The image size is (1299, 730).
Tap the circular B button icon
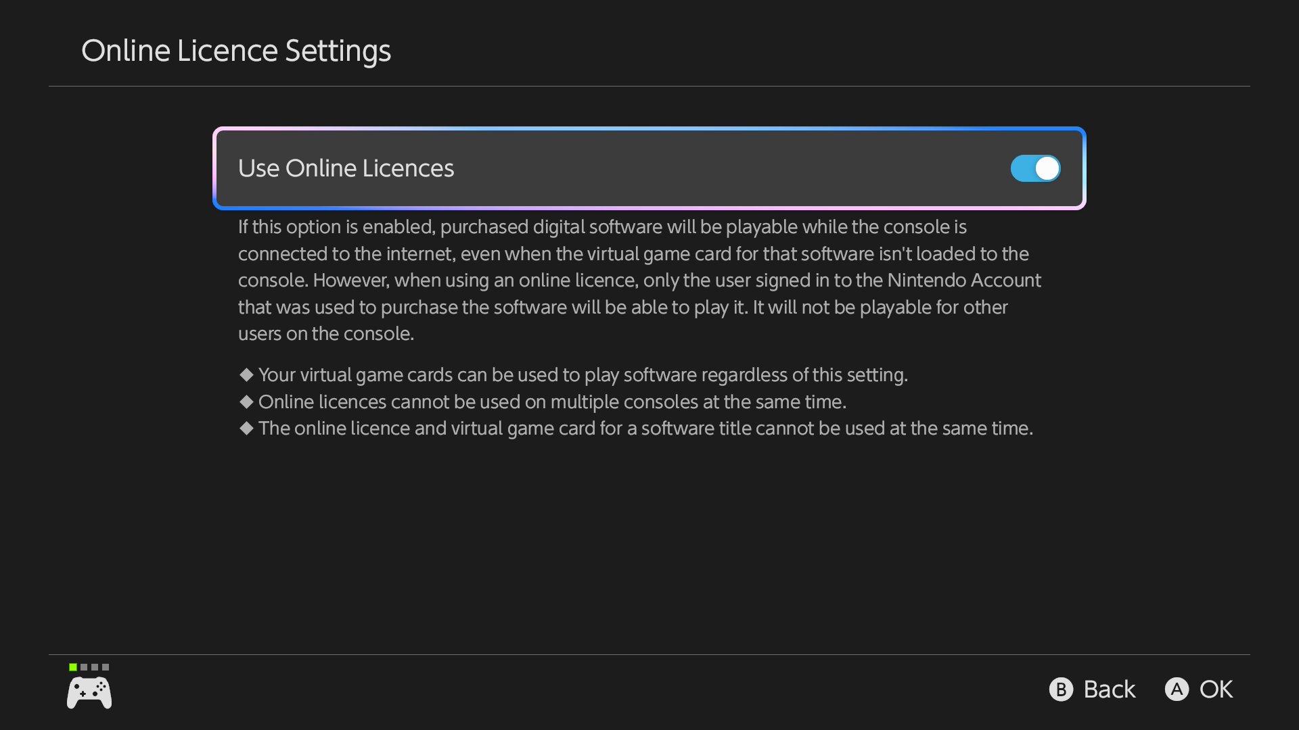(1061, 689)
